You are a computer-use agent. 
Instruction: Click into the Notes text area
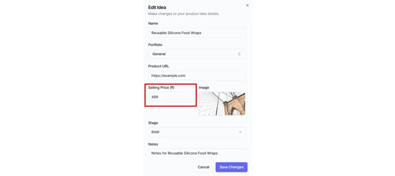tap(197, 153)
